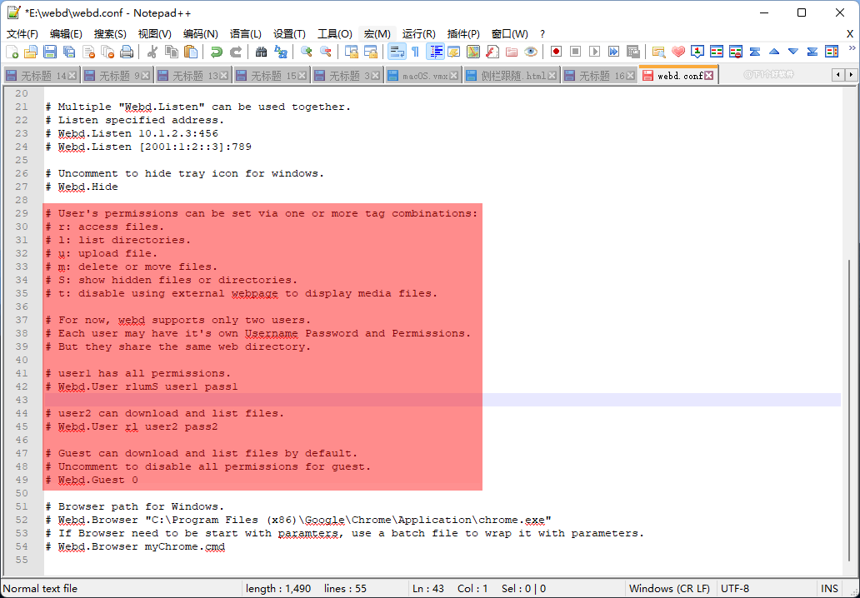Open the User Defined Language icon
Image resolution: width=860 pixels, height=598 pixels.
pos(454,52)
